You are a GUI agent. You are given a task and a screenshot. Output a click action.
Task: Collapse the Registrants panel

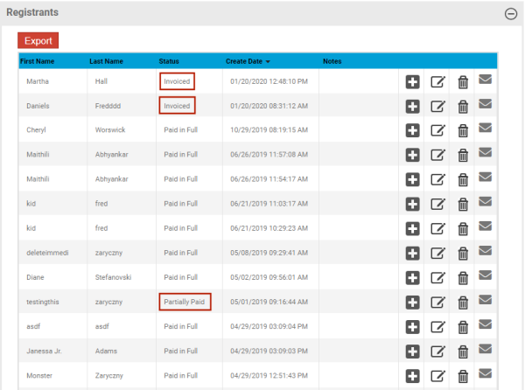point(510,13)
